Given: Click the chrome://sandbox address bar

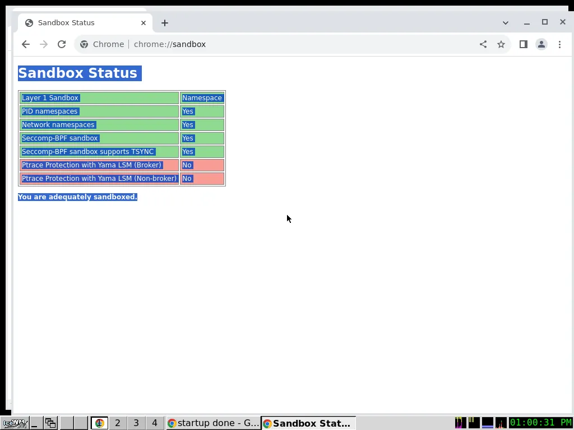Looking at the screenshot, I should (170, 44).
